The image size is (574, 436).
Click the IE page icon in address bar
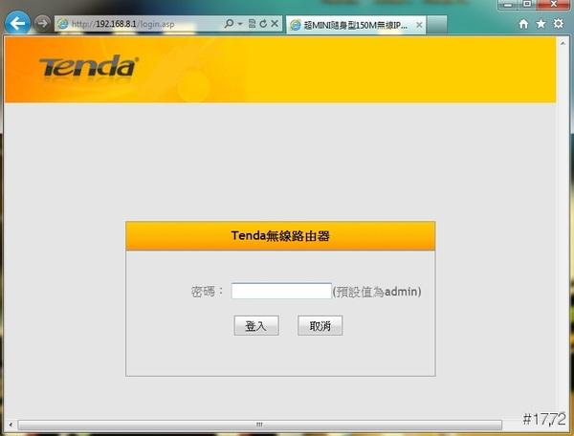click(x=63, y=24)
